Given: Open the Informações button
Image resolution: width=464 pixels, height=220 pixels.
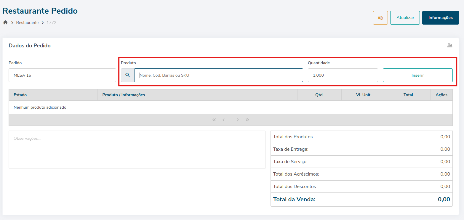Looking at the screenshot, I should point(440,18).
